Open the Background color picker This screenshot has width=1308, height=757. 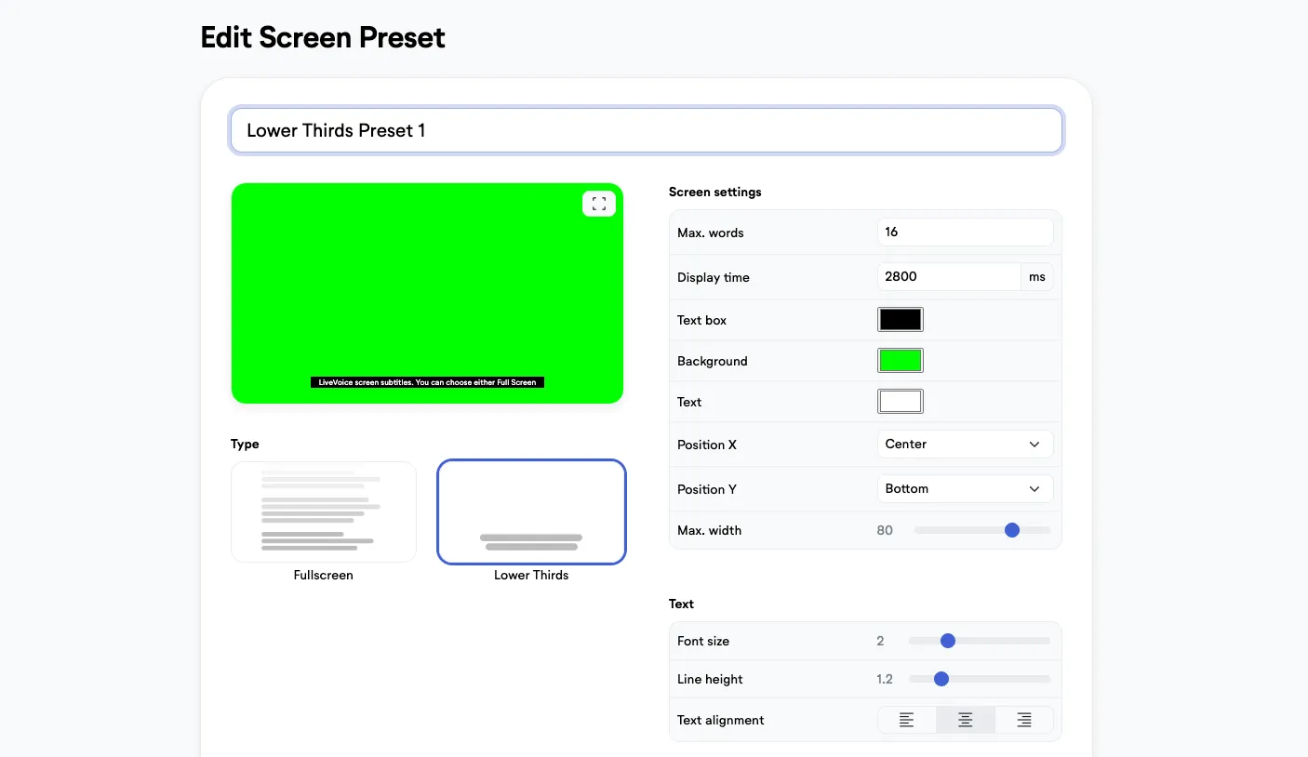coord(901,361)
